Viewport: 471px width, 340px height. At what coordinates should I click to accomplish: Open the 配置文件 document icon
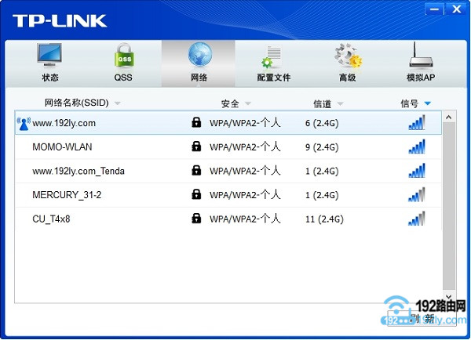pyautogui.click(x=272, y=56)
